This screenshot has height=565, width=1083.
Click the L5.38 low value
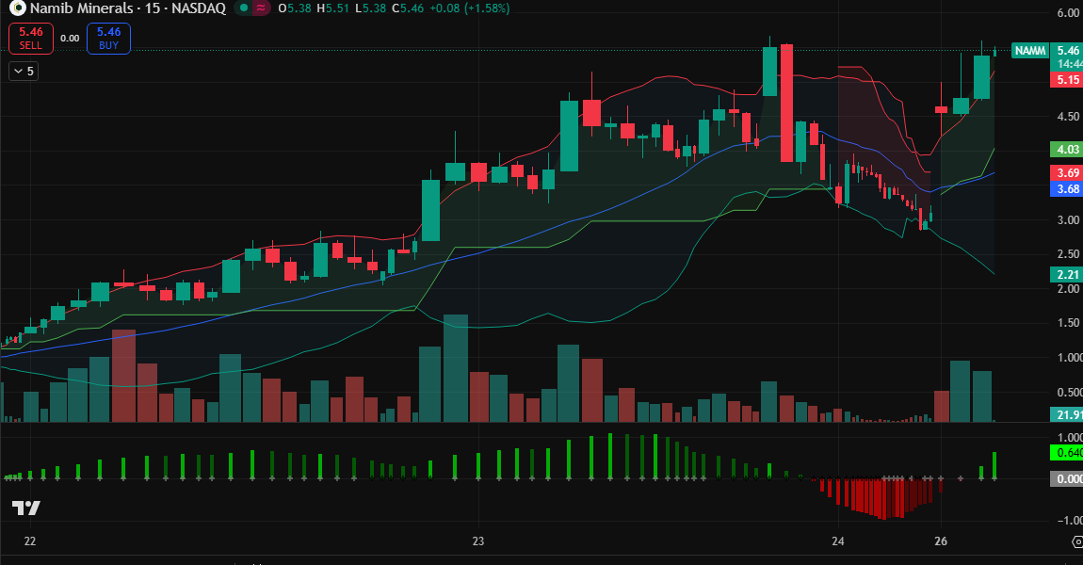pyautogui.click(x=370, y=8)
